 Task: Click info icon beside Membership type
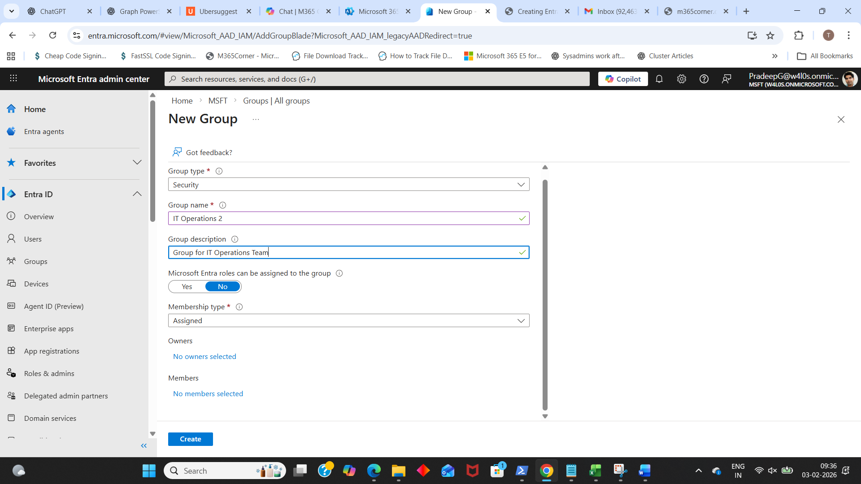(x=239, y=307)
